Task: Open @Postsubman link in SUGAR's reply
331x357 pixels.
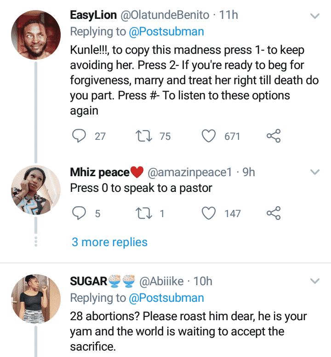Action: 166,298
